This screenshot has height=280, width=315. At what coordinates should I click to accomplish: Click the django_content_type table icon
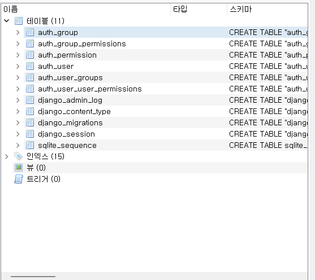coord(30,112)
